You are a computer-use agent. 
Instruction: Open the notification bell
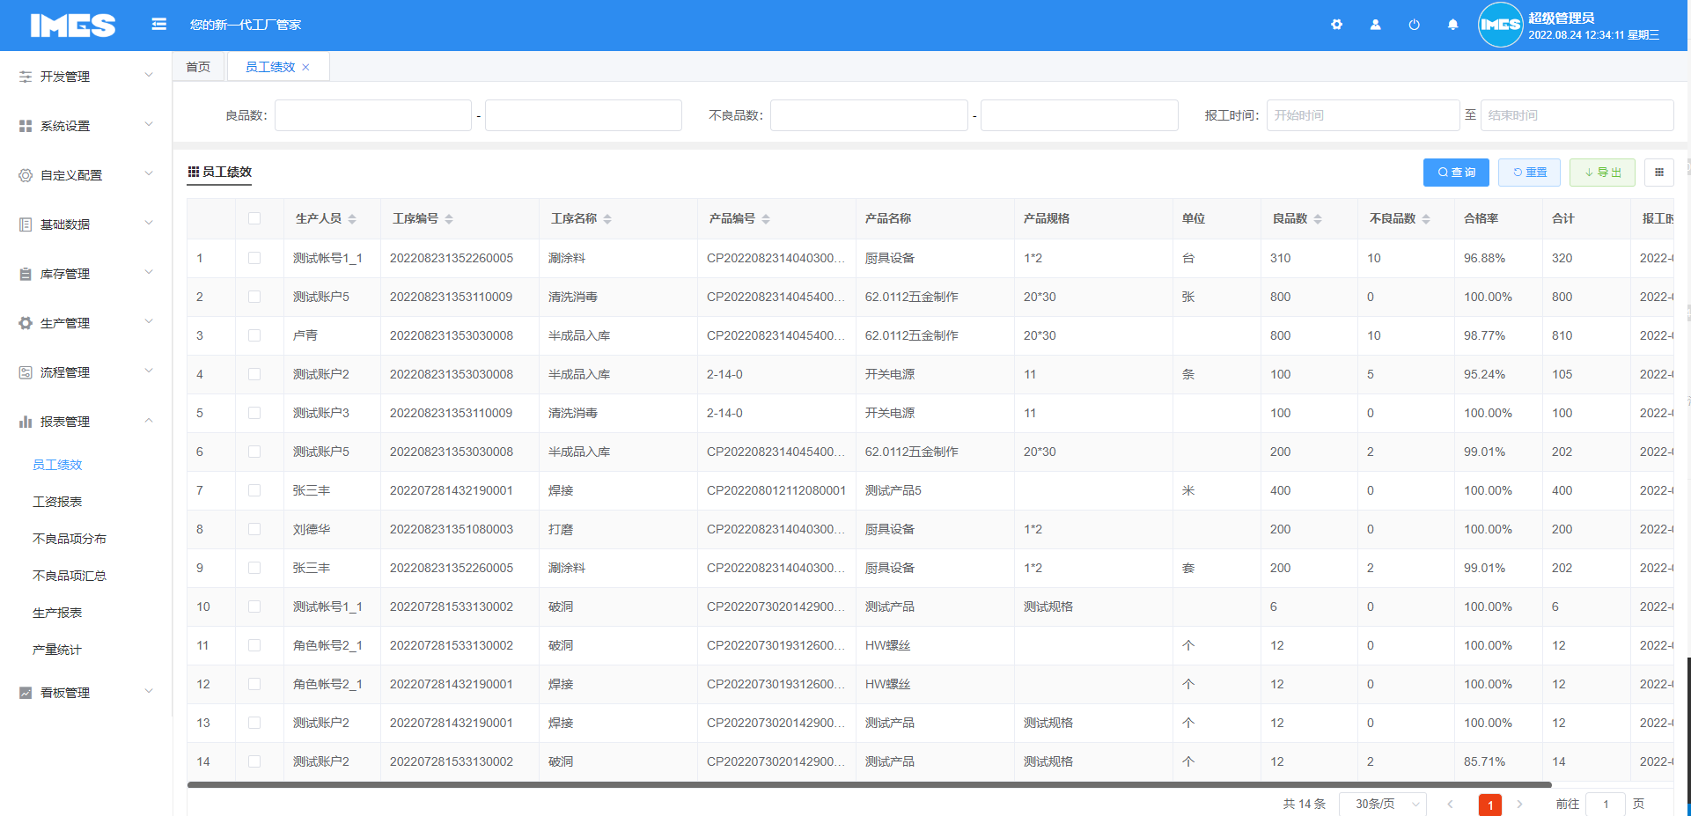click(x=1452, y=25)
